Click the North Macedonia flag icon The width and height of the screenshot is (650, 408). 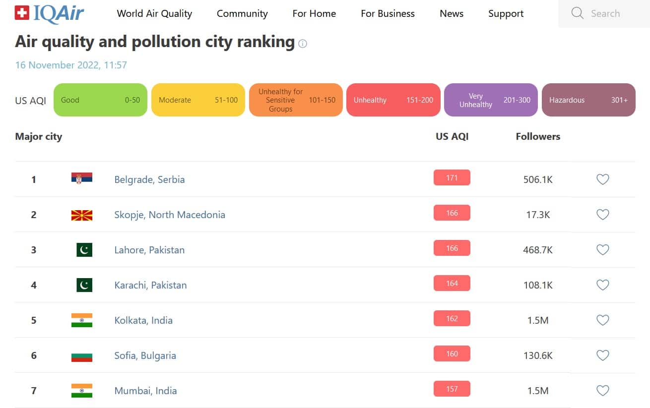(x=82, y=215)
